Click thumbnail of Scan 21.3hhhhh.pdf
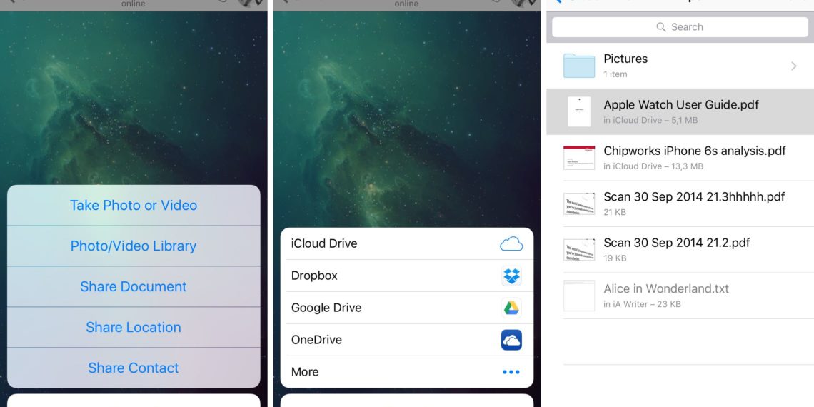Viewport: 814px width, 407px height. [x=579, y=203]
